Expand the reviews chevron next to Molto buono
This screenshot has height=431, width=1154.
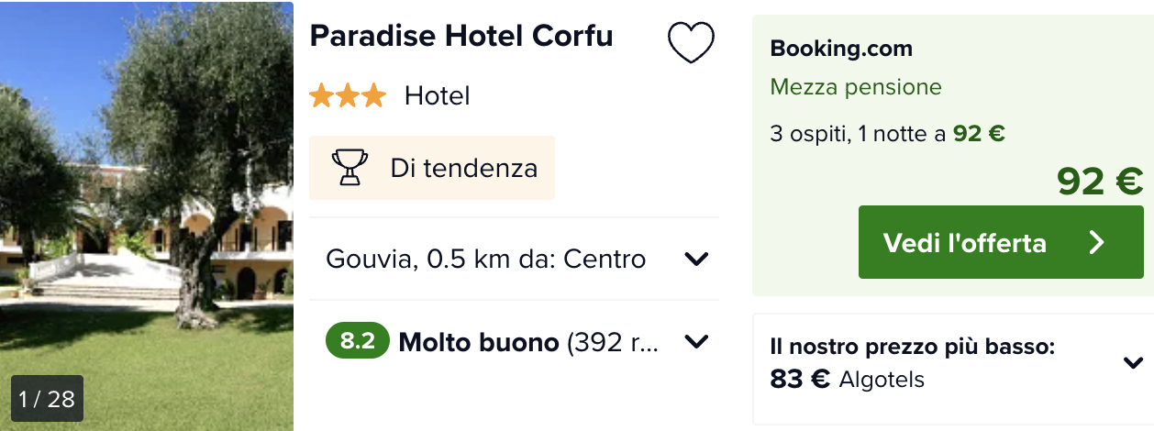[697, 342]
